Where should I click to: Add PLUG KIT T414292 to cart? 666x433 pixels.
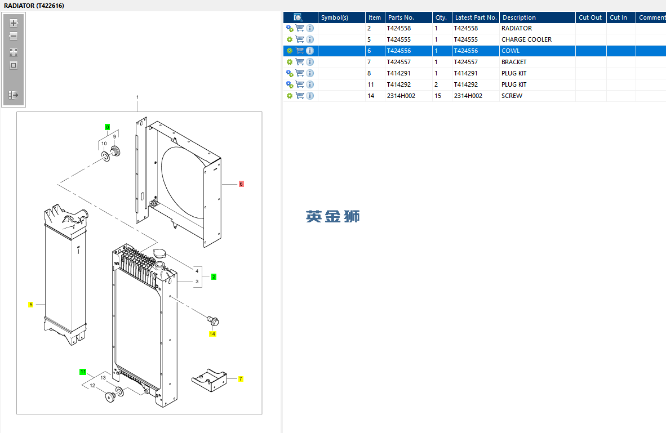point(300,84)
